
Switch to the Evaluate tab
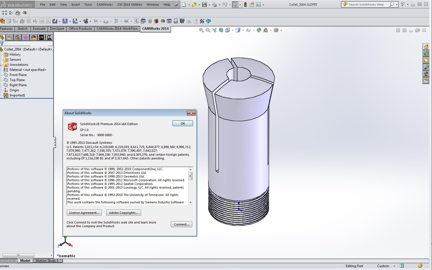pyautogui.click(x=39, y=29)
